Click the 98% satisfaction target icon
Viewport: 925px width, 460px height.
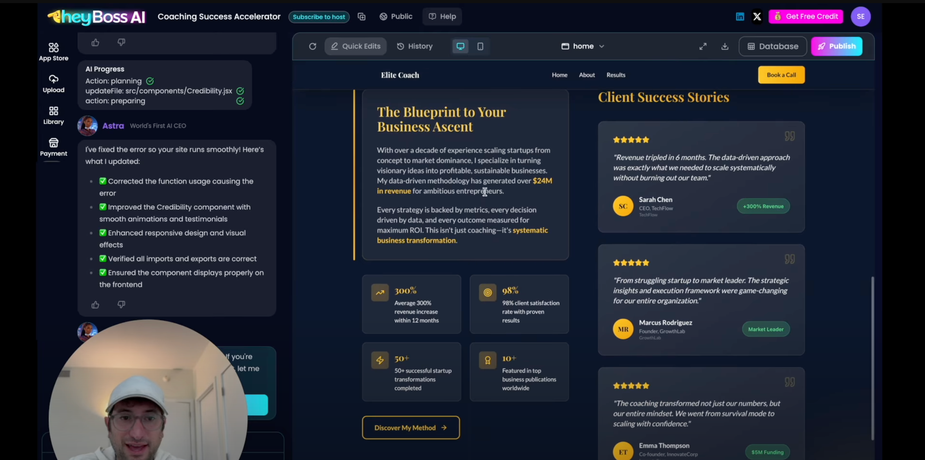(488, 292)
